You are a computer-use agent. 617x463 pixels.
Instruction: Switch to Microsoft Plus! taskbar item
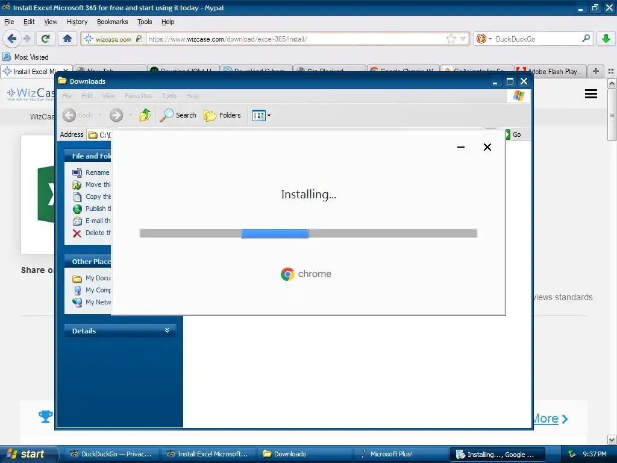(401, 454)
